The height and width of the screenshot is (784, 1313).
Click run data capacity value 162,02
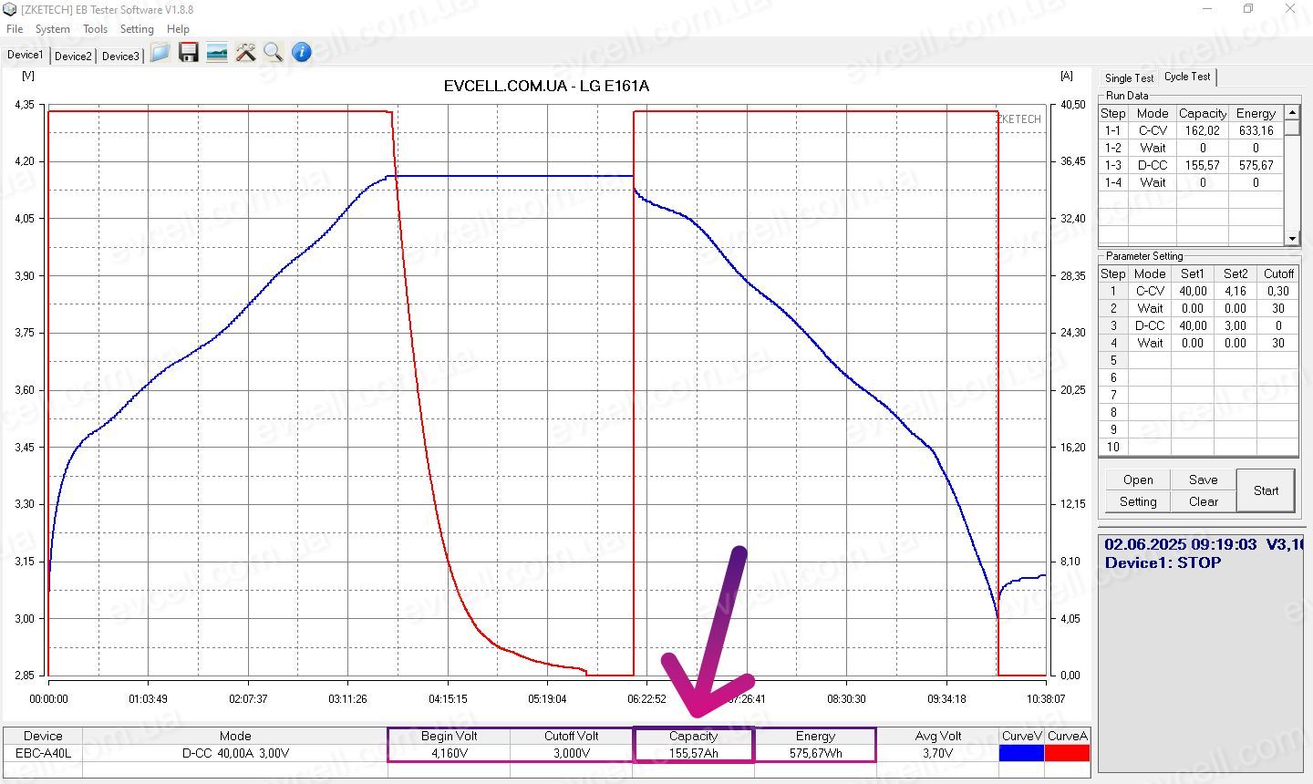point(1202,130)
